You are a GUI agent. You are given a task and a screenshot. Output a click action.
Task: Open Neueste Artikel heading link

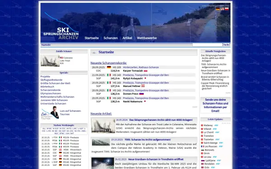(x=101, y=114)
